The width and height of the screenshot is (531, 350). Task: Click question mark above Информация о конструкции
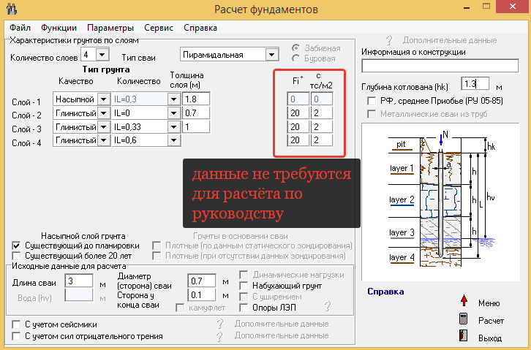tap(388, 40)
